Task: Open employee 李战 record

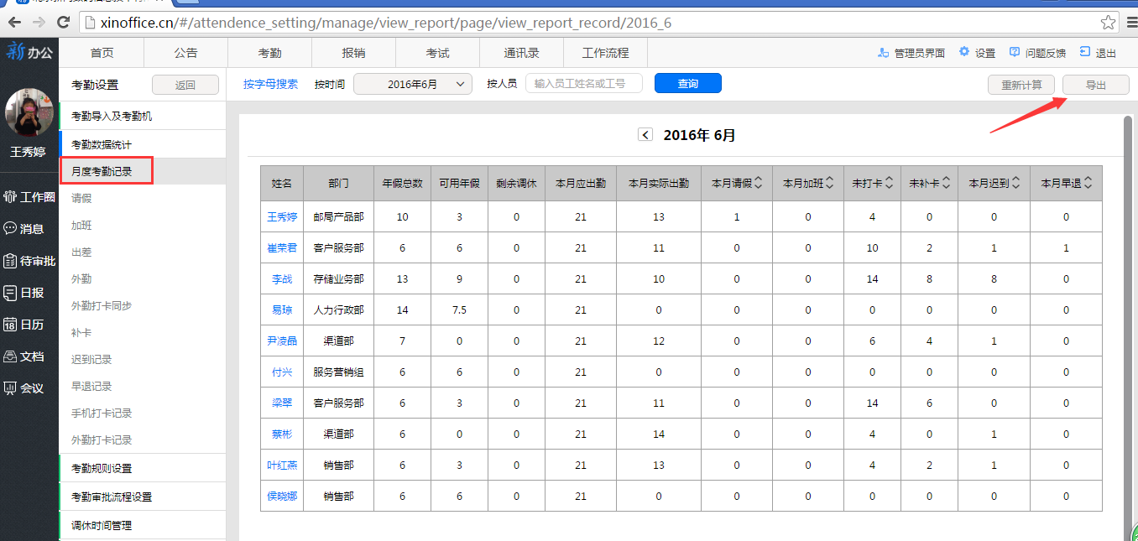Action: (x=282, y=279)
